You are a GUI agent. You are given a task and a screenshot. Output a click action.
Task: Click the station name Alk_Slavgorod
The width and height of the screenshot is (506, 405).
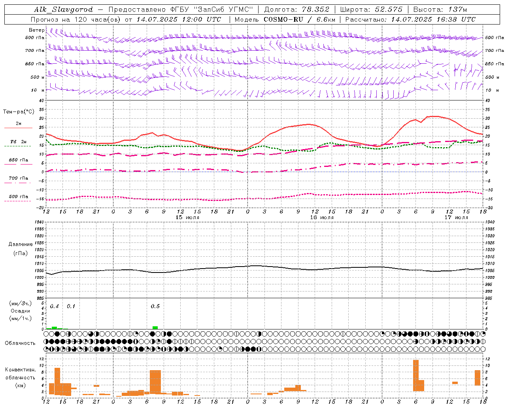click(x=64, y=9)
